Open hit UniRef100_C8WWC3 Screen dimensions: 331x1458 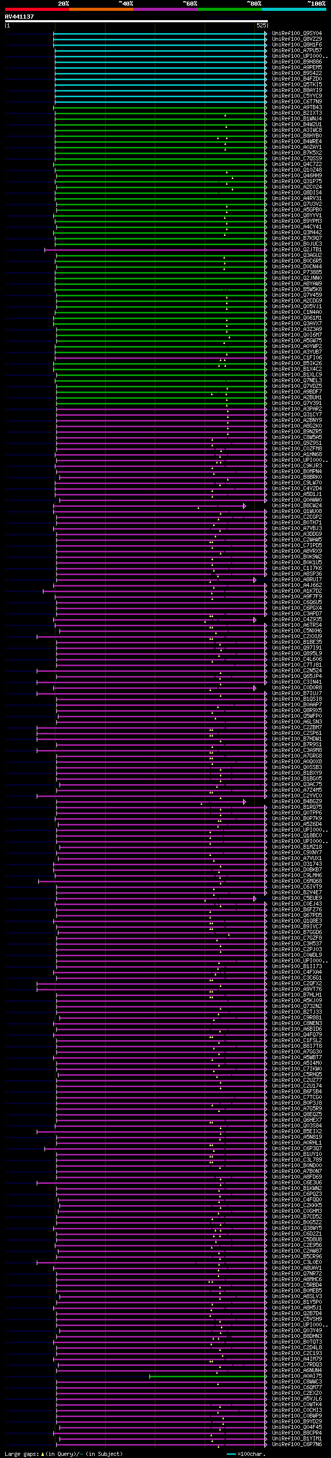click(296, 1381)
